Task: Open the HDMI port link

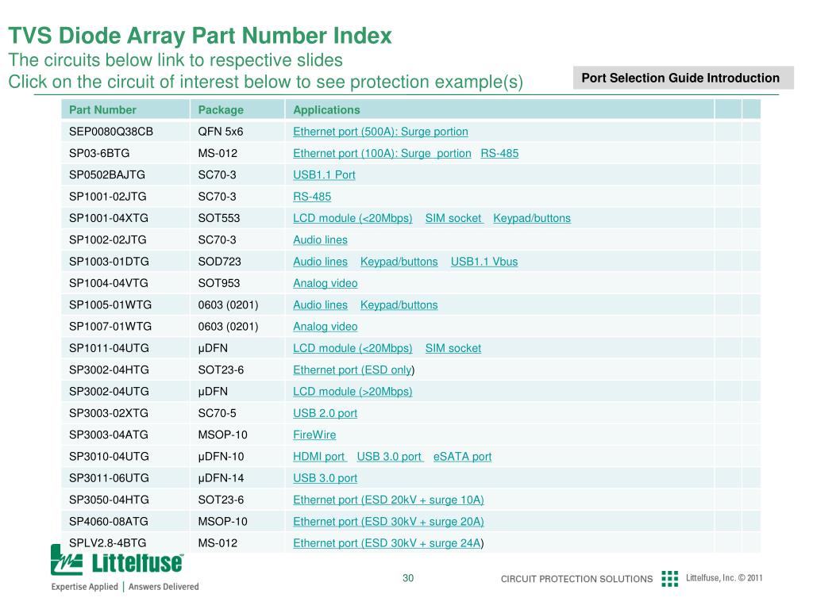Action: pyautogui.click(x=319, y=457)
